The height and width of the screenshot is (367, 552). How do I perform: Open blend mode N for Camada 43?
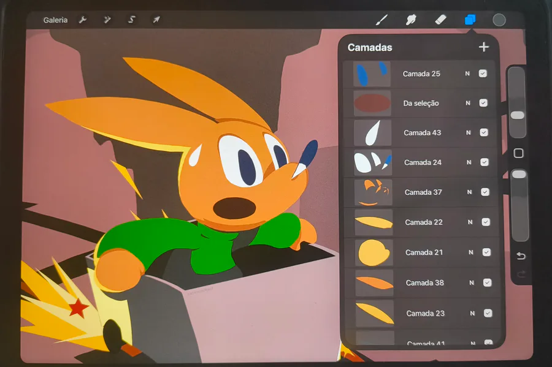click(x=468, y=132)
